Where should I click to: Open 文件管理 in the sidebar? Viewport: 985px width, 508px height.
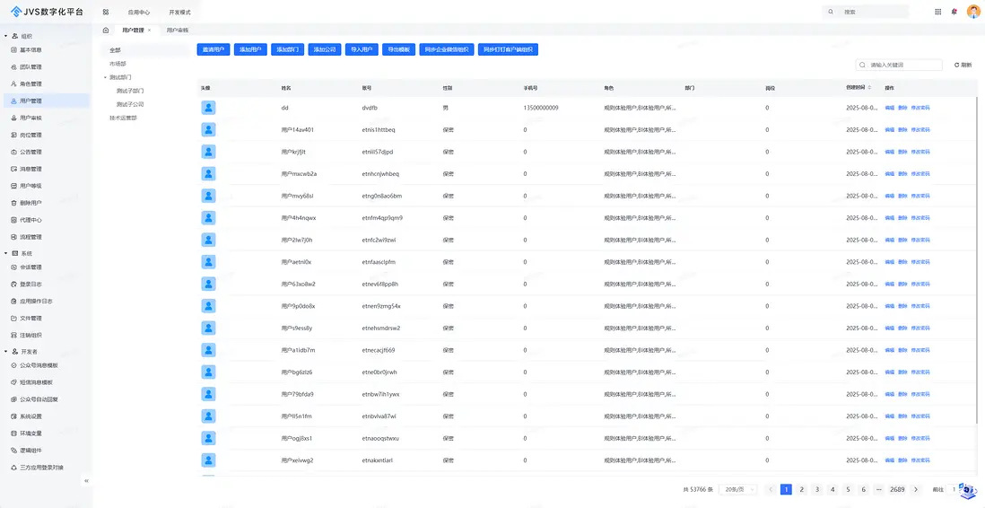tap(31, 318)
